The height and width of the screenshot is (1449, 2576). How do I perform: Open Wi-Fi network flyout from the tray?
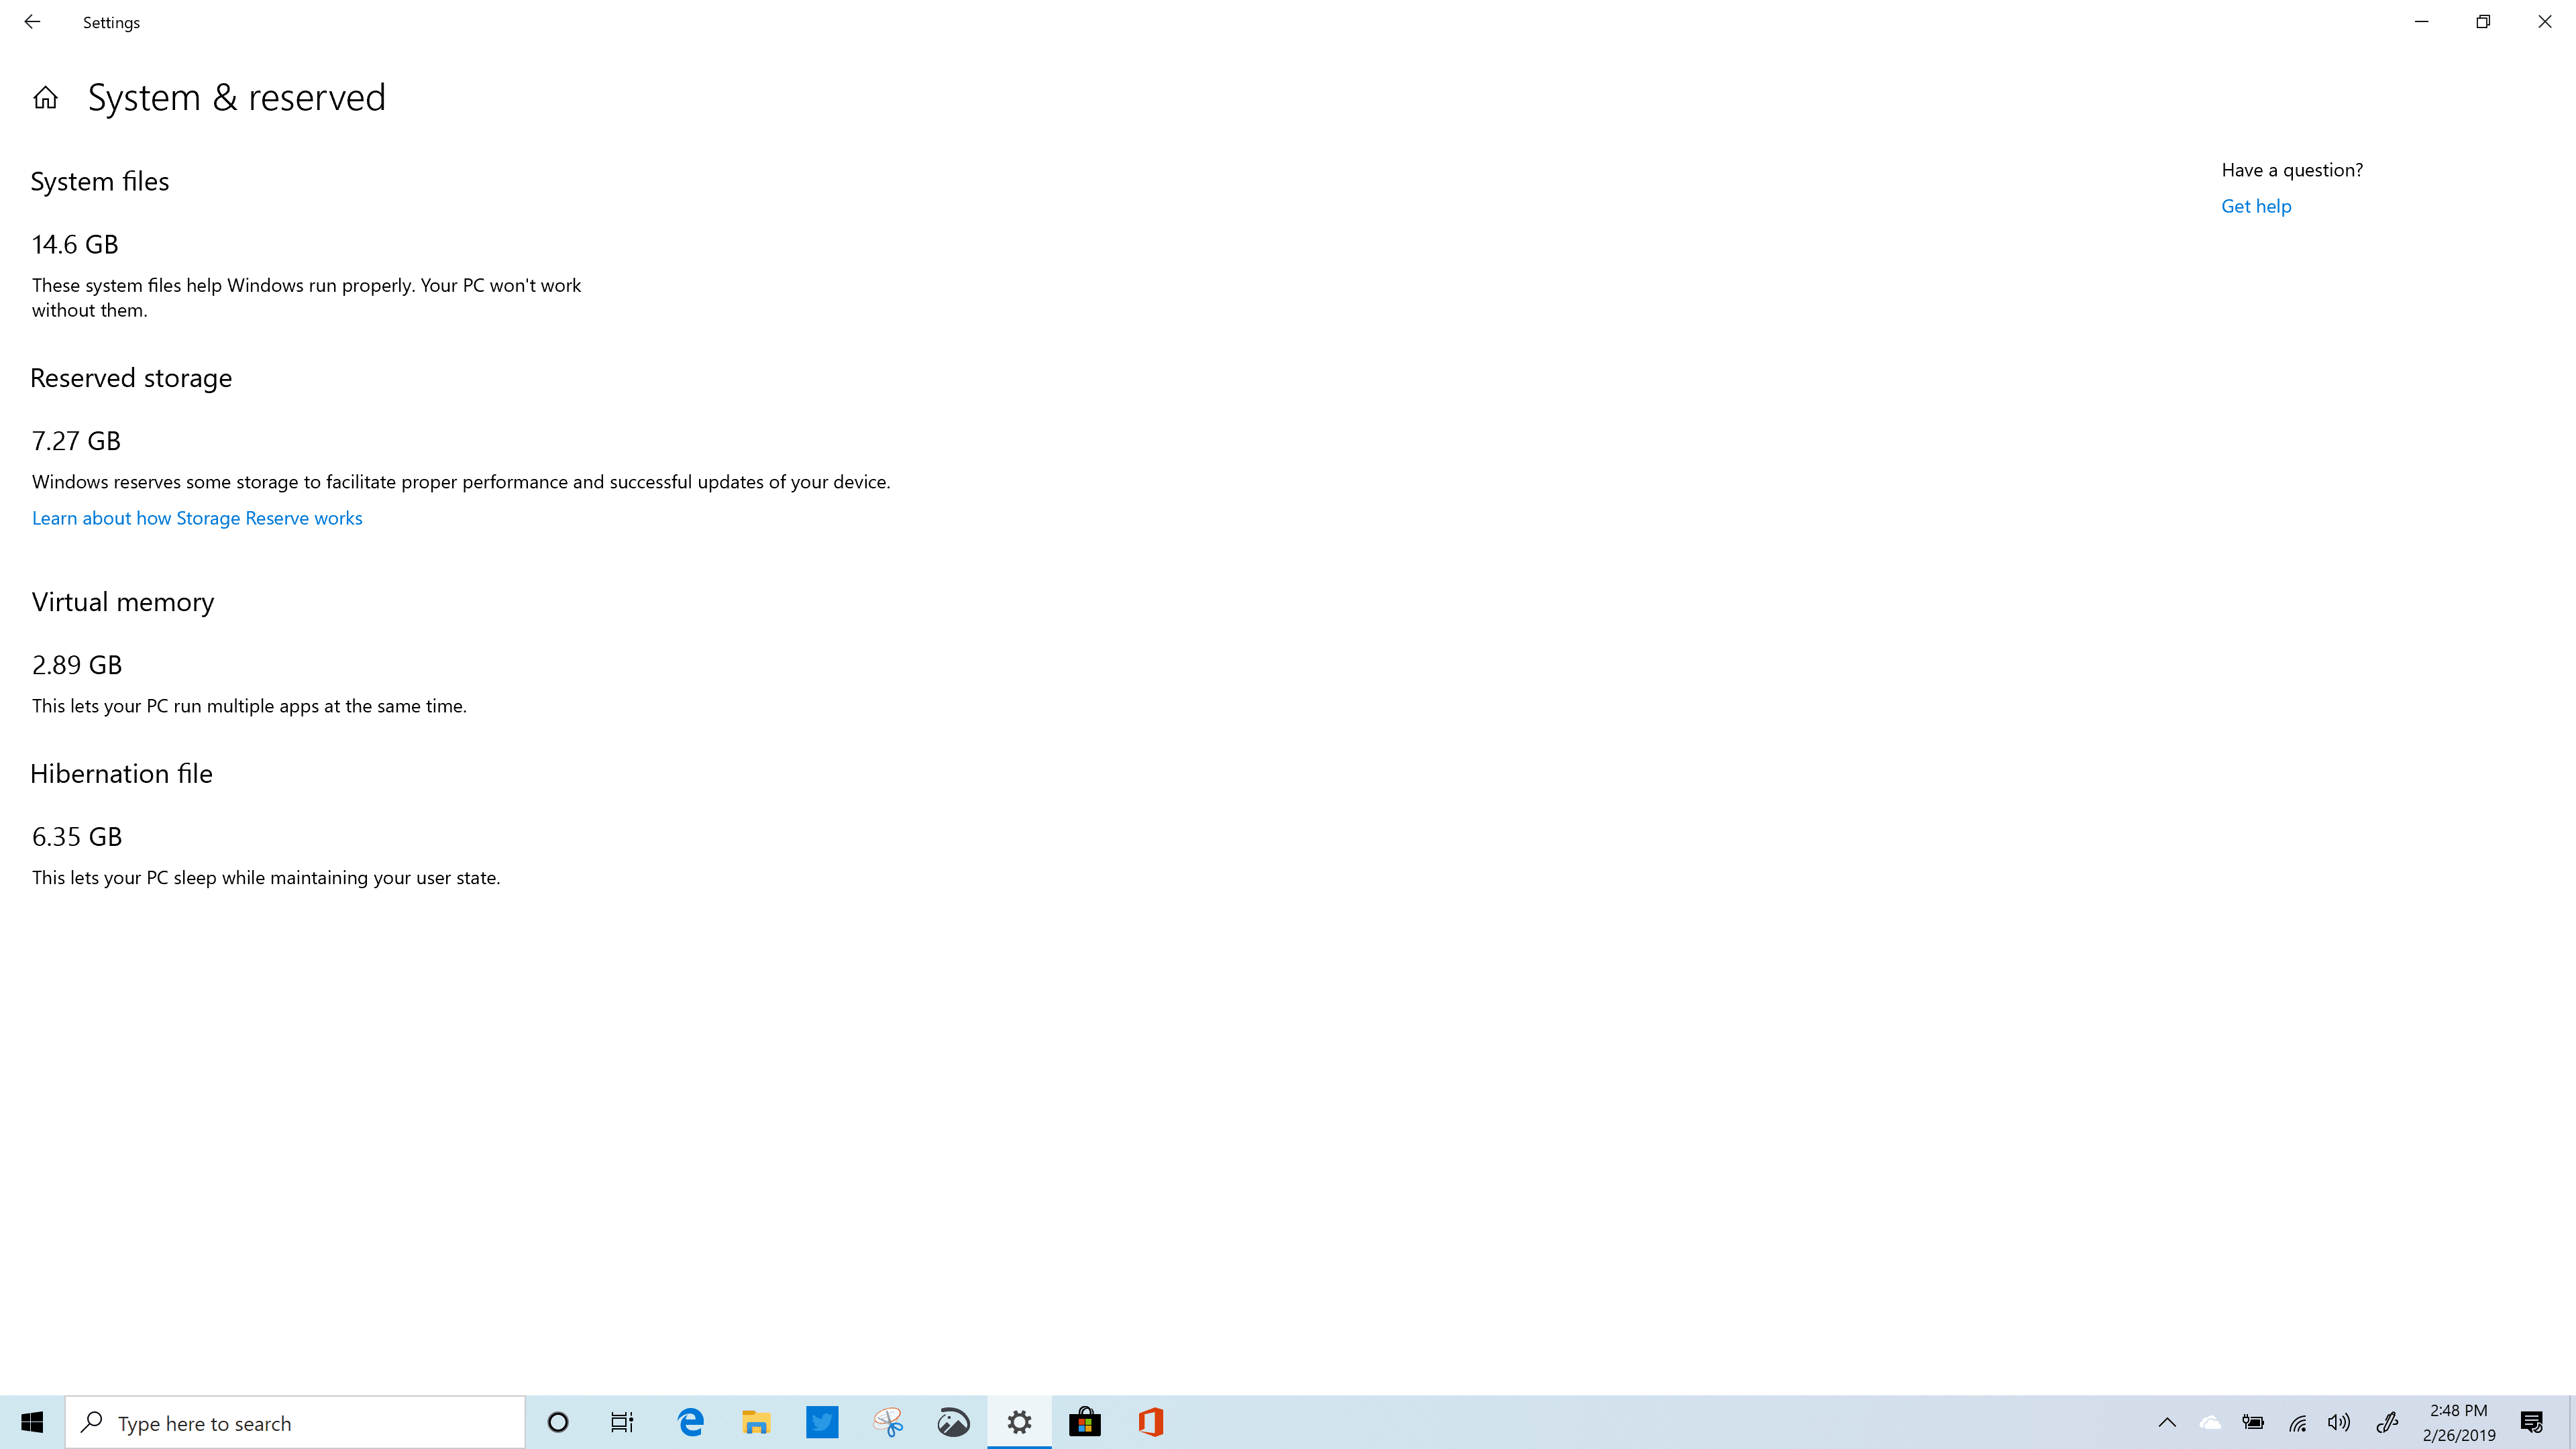coord(2297,1422)
